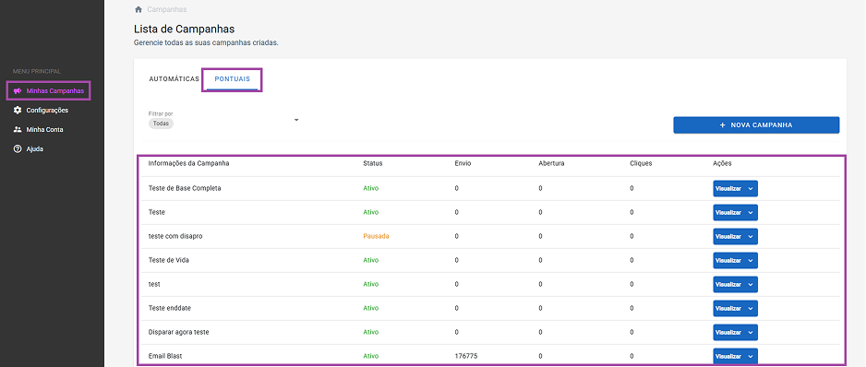Expand Visualizar chevron for Teste enddate

[x=751, y=309]
